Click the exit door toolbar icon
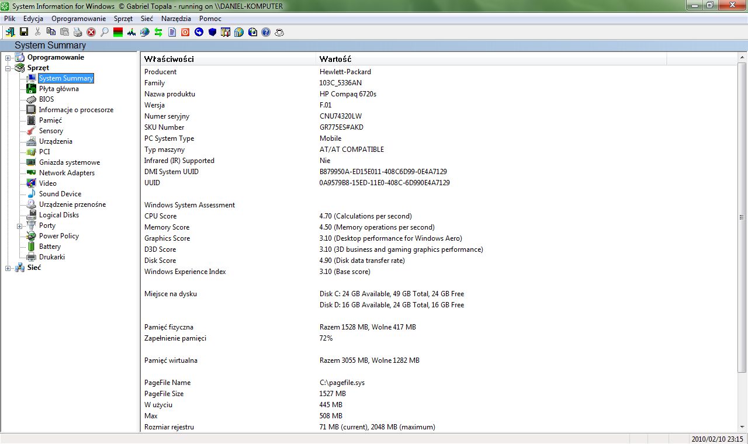This screenshot has height=444, width=748. pyautogui.click(x=11, y=32)
